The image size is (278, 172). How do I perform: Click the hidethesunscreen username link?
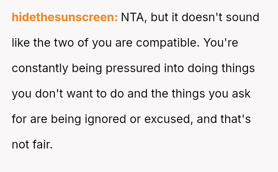(x=64, y=18)
